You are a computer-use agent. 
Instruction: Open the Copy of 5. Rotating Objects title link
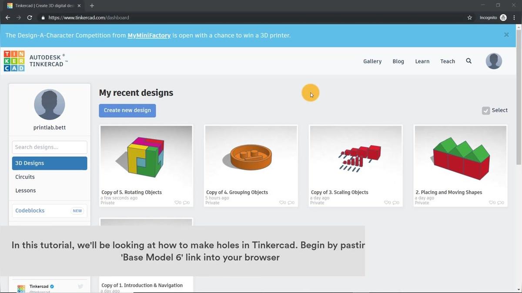(131, 192)
